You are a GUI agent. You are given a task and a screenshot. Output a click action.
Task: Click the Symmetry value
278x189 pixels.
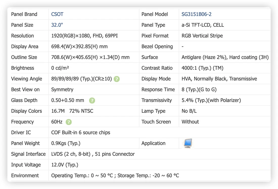coord(62,89)
